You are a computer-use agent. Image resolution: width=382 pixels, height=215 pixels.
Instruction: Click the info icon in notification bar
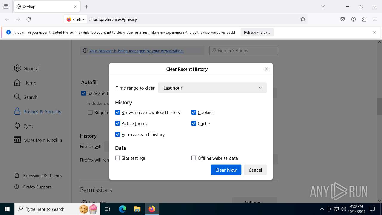click(8, 32)
